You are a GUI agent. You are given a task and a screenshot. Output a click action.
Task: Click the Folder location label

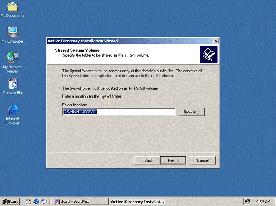[x=74, y=105]
